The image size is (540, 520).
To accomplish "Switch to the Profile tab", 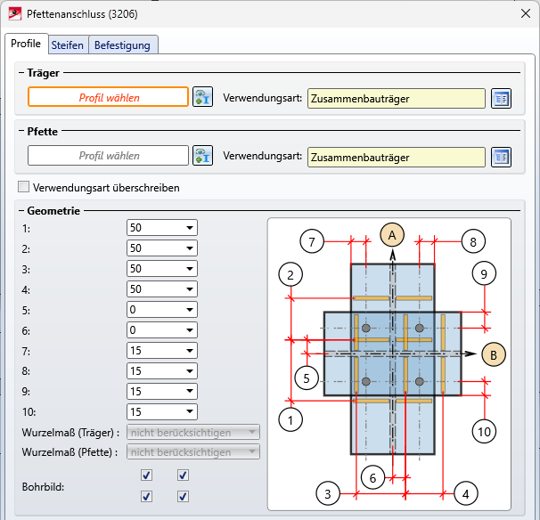I will (26, 44).
